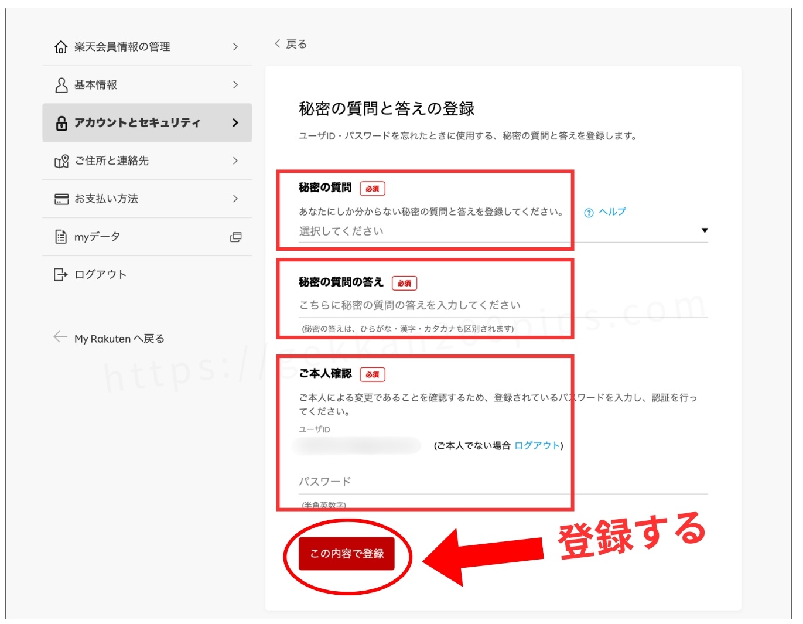Screen dimensions: 803x624
Task: Click the person icon beside 基本情報
Action: (x=61, y=85)
